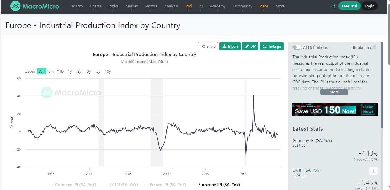Download UK IPI data via arrow icon

(373, 171)
